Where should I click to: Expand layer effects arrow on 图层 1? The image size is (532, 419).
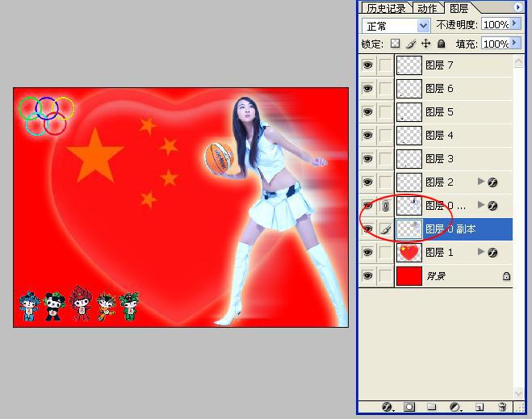pyautogui.click(x=481, y=251)
